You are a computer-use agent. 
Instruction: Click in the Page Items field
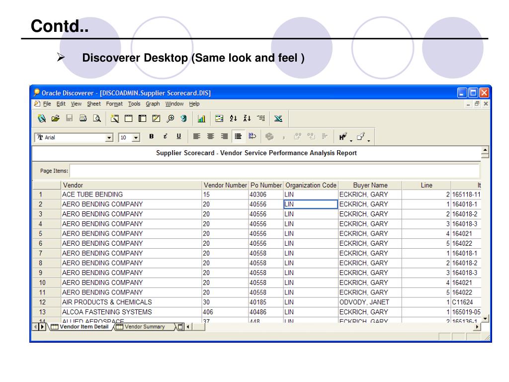coord(274,171)
